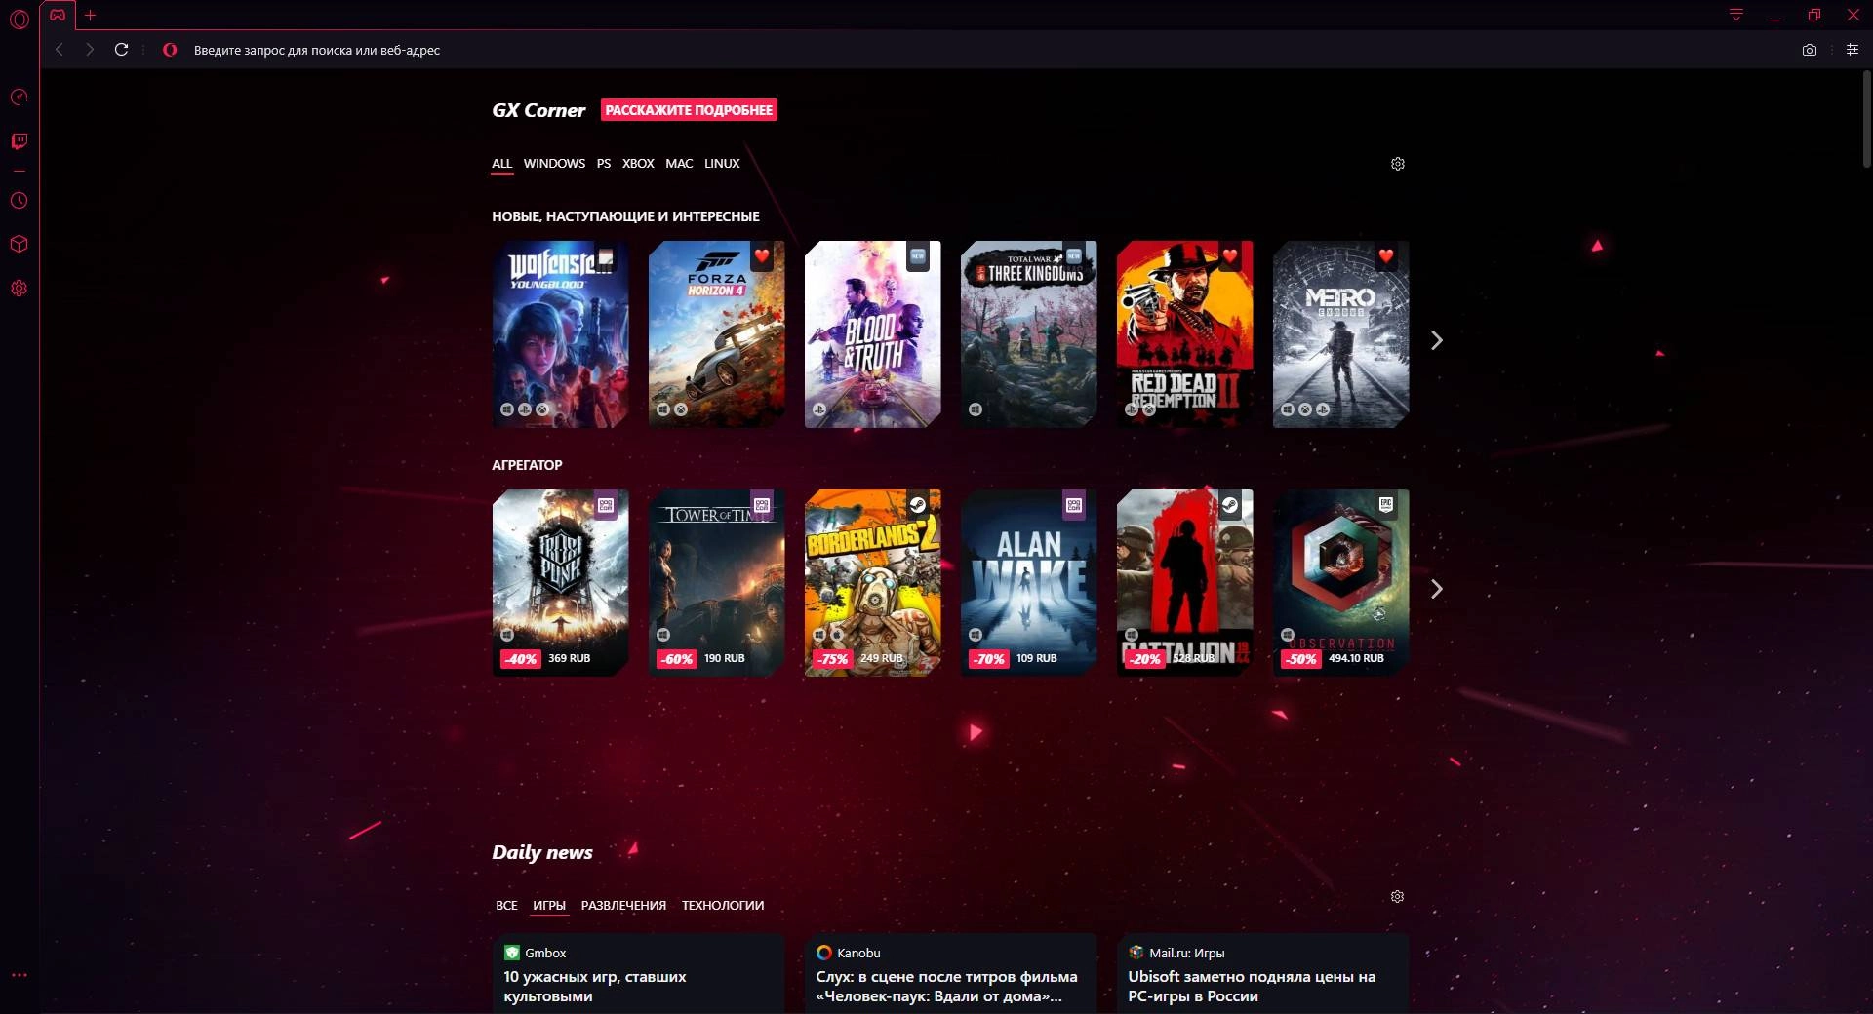Filter games by MAC

point(679,164)
